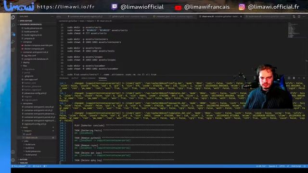Click the Instagram icon in the banner
Viewport: 308px width, 173px height.
[x=242, y=7]
